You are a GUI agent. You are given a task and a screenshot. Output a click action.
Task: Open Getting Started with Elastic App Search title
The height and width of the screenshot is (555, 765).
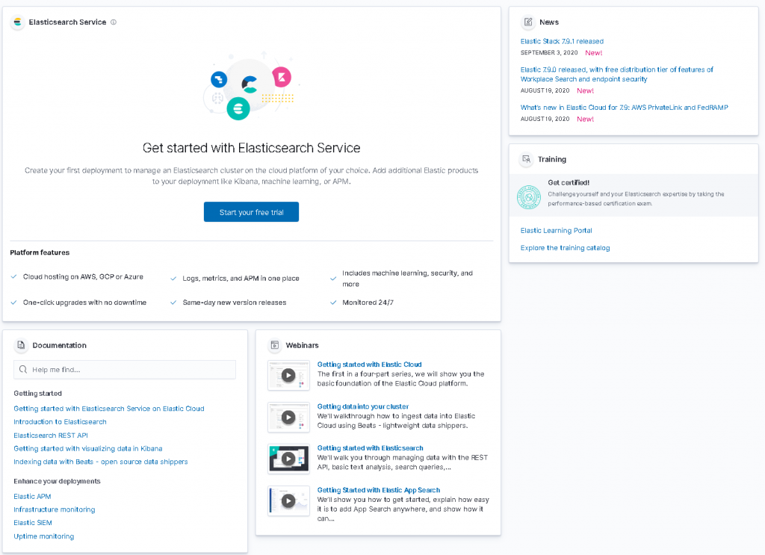tap(379, 490)
